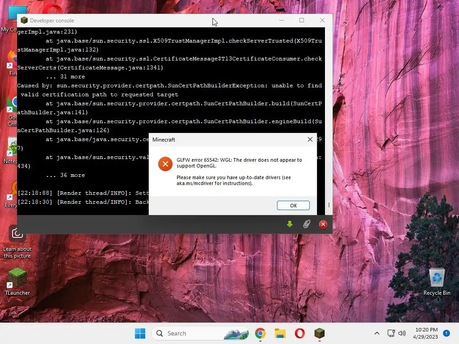Open the notification badge in taskbar
459x344 pixels.
tap(446, 333)
